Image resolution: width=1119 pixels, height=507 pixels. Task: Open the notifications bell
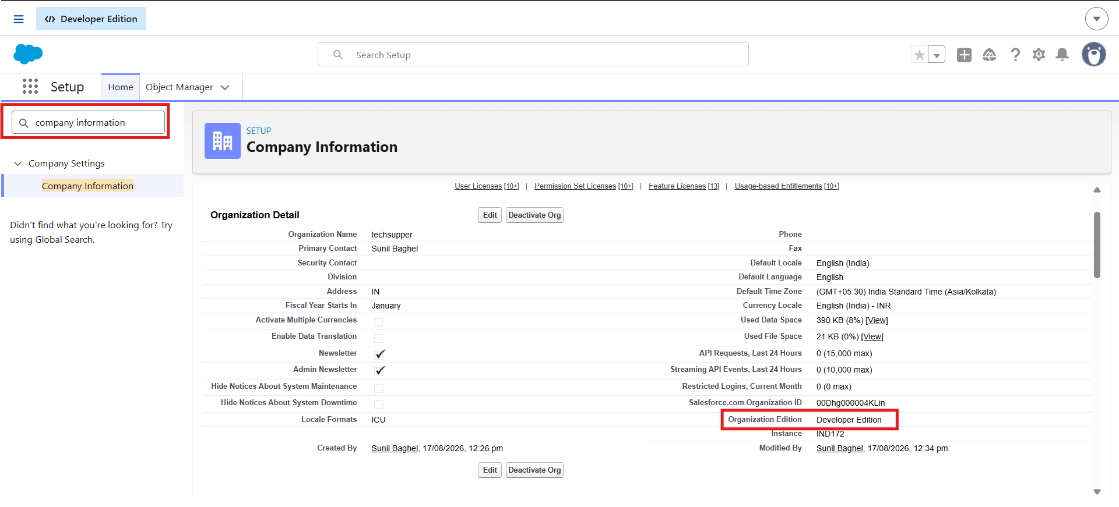coord(1062,55)
